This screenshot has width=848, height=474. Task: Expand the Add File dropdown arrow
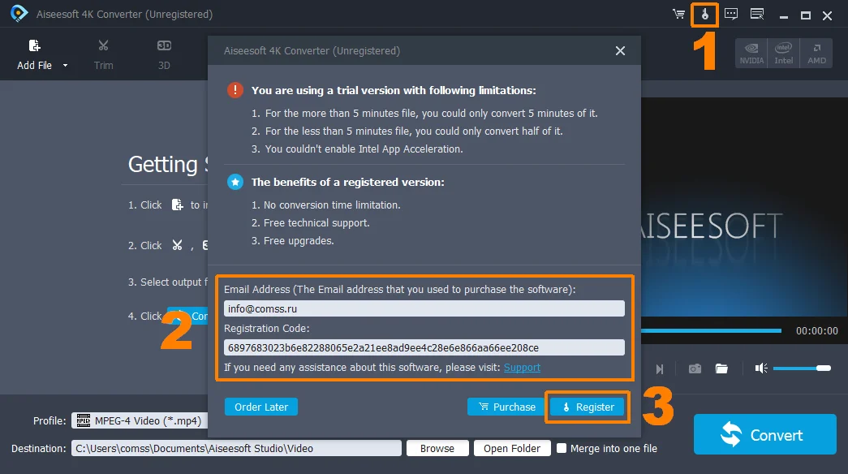click(x=66, y=66)
